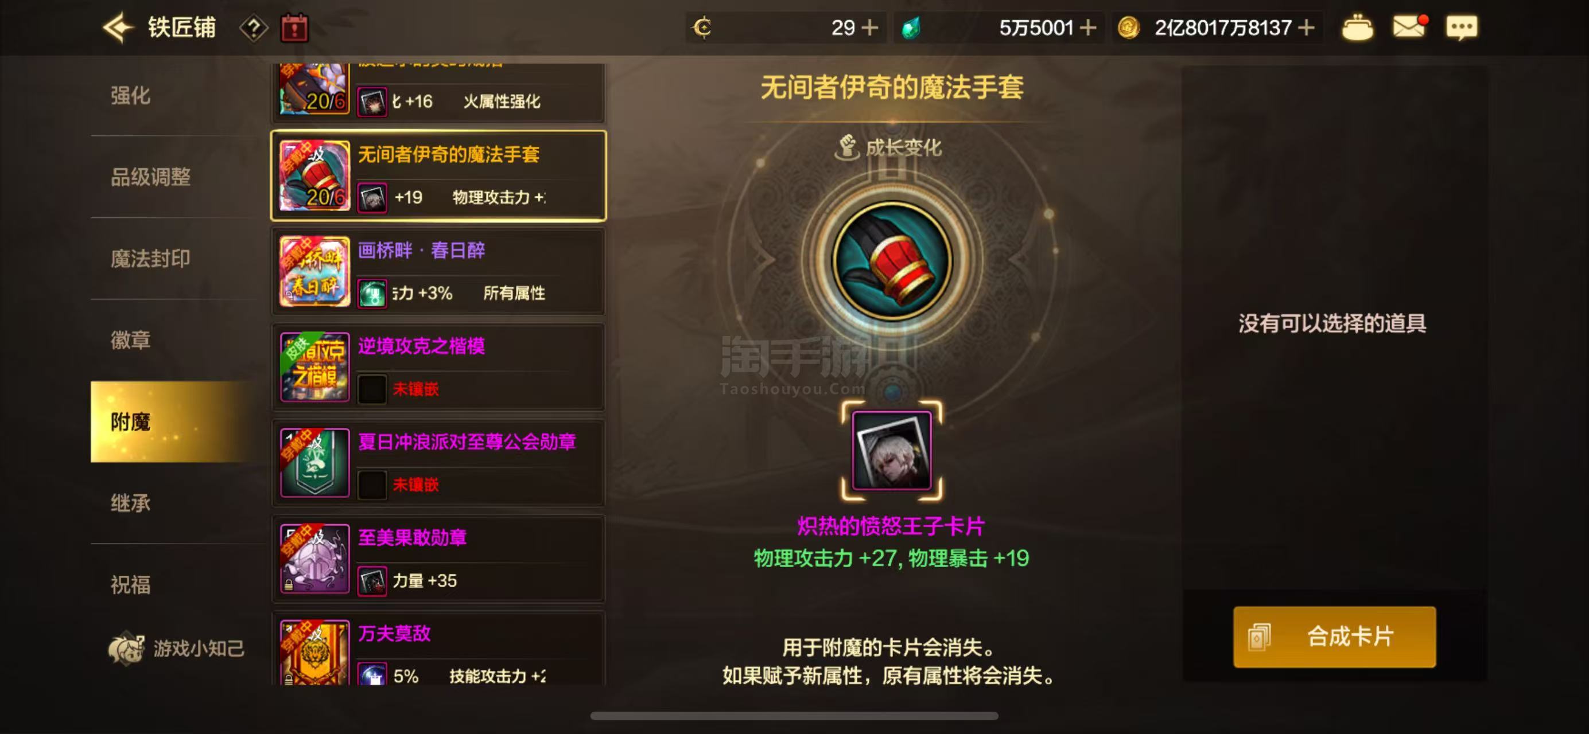Select 画桥畔·春日醉 item in list
Screen dimensions: 1589x734
coord(438,271)
